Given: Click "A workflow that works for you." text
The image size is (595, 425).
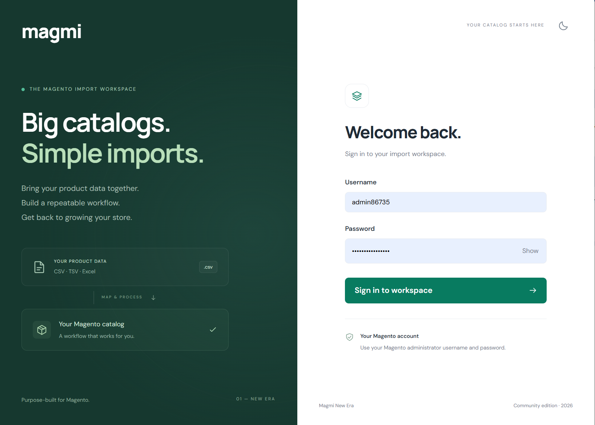Looking at the screenshot, I should (x=97, y=336).
